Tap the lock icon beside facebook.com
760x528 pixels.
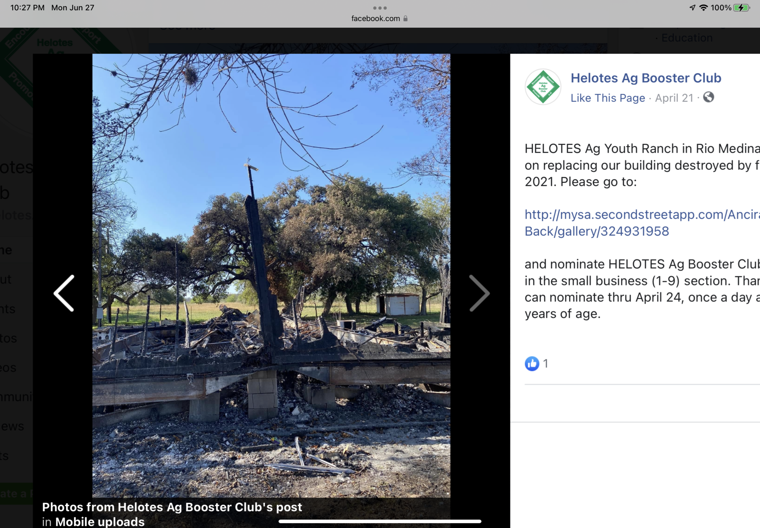406,18
